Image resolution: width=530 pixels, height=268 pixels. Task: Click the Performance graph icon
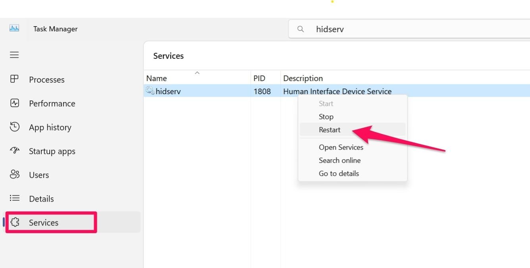(14, 103)
